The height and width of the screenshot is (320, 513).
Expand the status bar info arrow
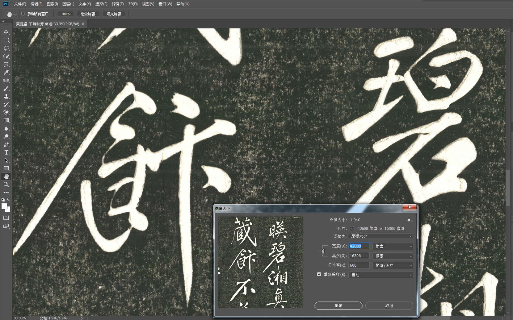pyautogui.click(x=82, y=318)
